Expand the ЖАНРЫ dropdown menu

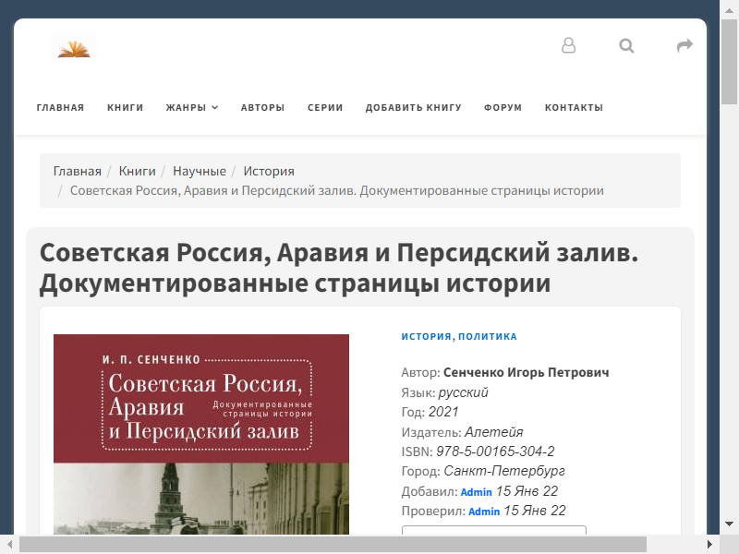click(192, 107)
